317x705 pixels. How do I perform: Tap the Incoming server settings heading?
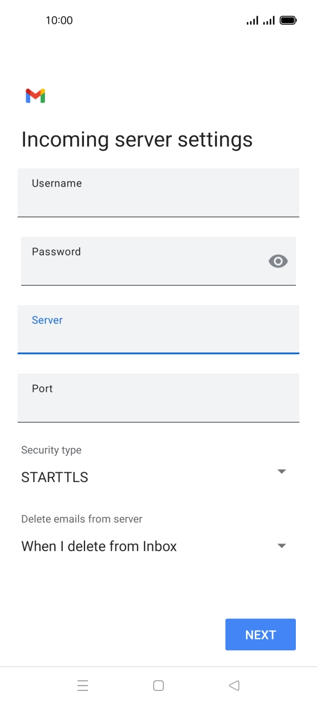(137, 139)
